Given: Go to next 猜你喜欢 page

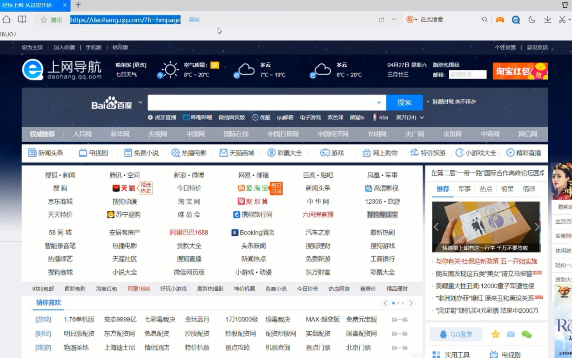Looking at the screenshot, I should pyautogui.click(x=411, y=303).
